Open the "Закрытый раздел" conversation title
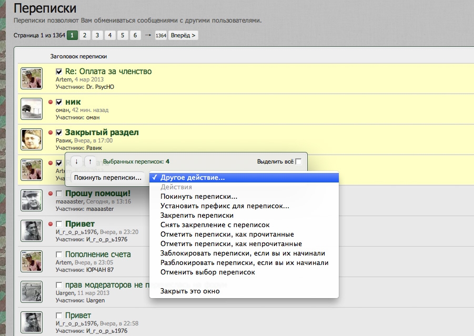The height and width of the screenshot is (336, 474). click(x=102, y=133)
